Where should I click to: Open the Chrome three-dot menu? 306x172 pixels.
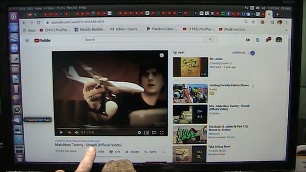[x=287, y=22]
